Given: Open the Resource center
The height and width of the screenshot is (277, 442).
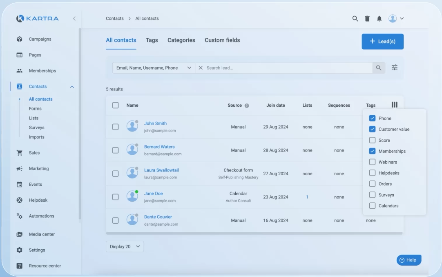Looking at the screenshot, I should [x=45, y=266].
